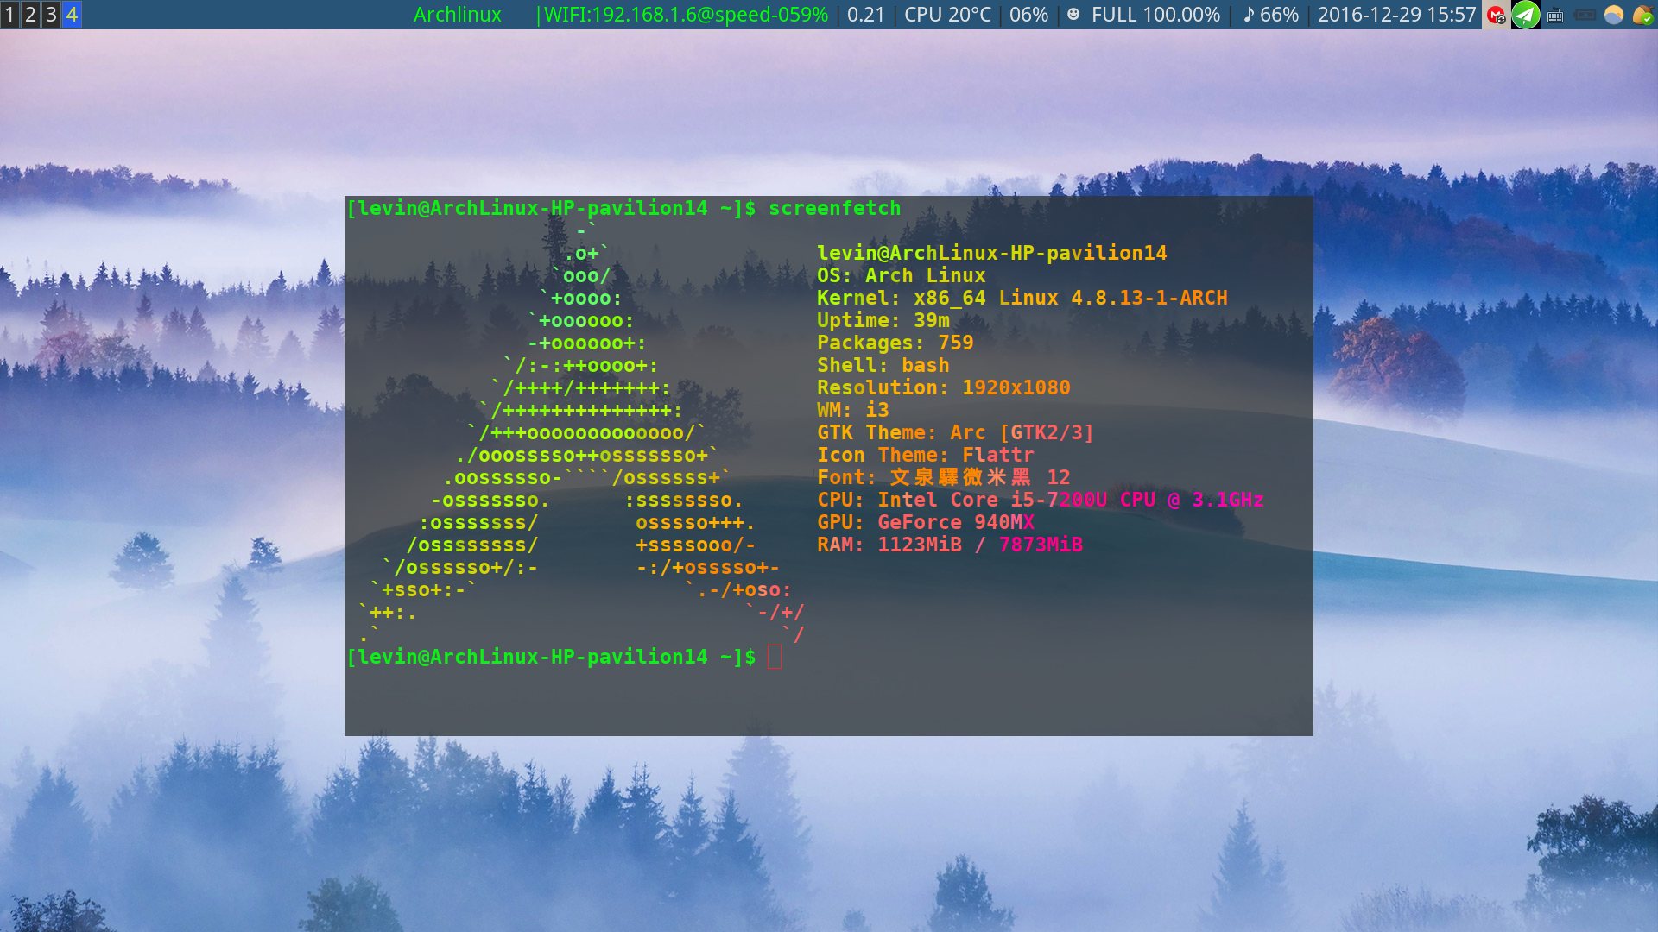Open the MEGA sync tray icon

tap(1495, 15)
